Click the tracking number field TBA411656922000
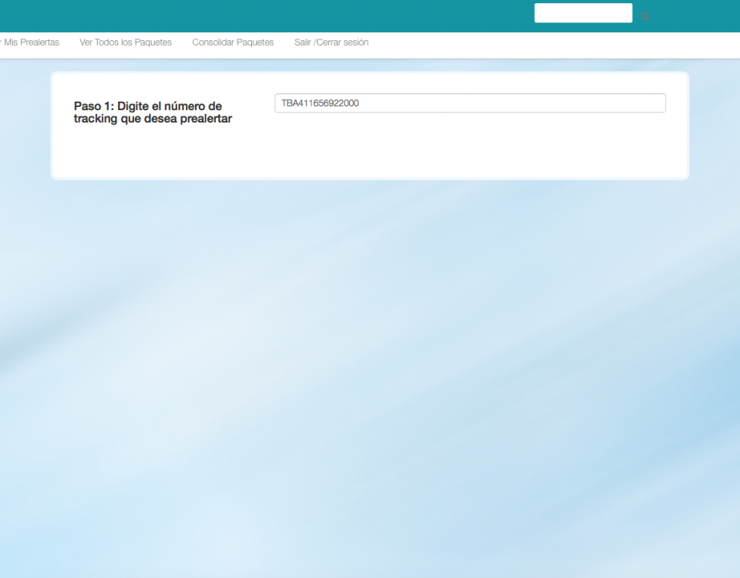This screenshot has width=740, height=578. point(470,102)
